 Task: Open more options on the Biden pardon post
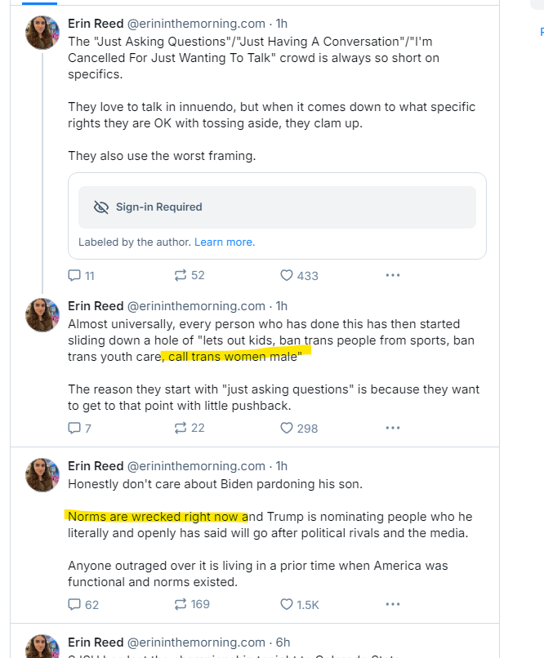(393, 605)
